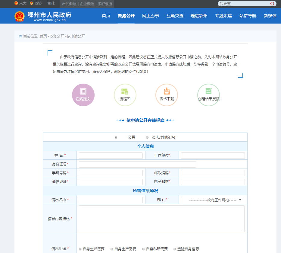The width and height of the screenshot is (281, 253).
Task: Open the 旅游频道 link
Action: point(105,4)
